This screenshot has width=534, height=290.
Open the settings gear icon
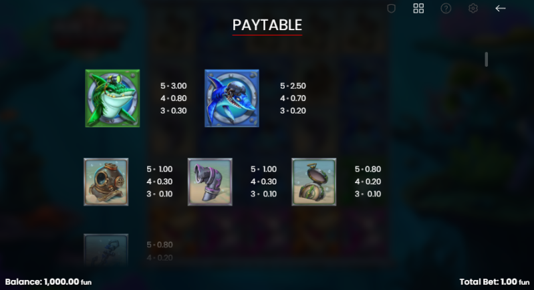[x=473, y=9]
